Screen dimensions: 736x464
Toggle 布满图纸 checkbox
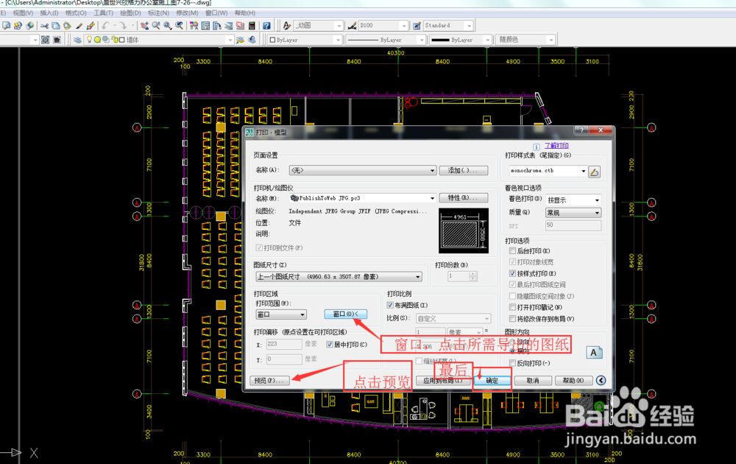tap(390, 305)
